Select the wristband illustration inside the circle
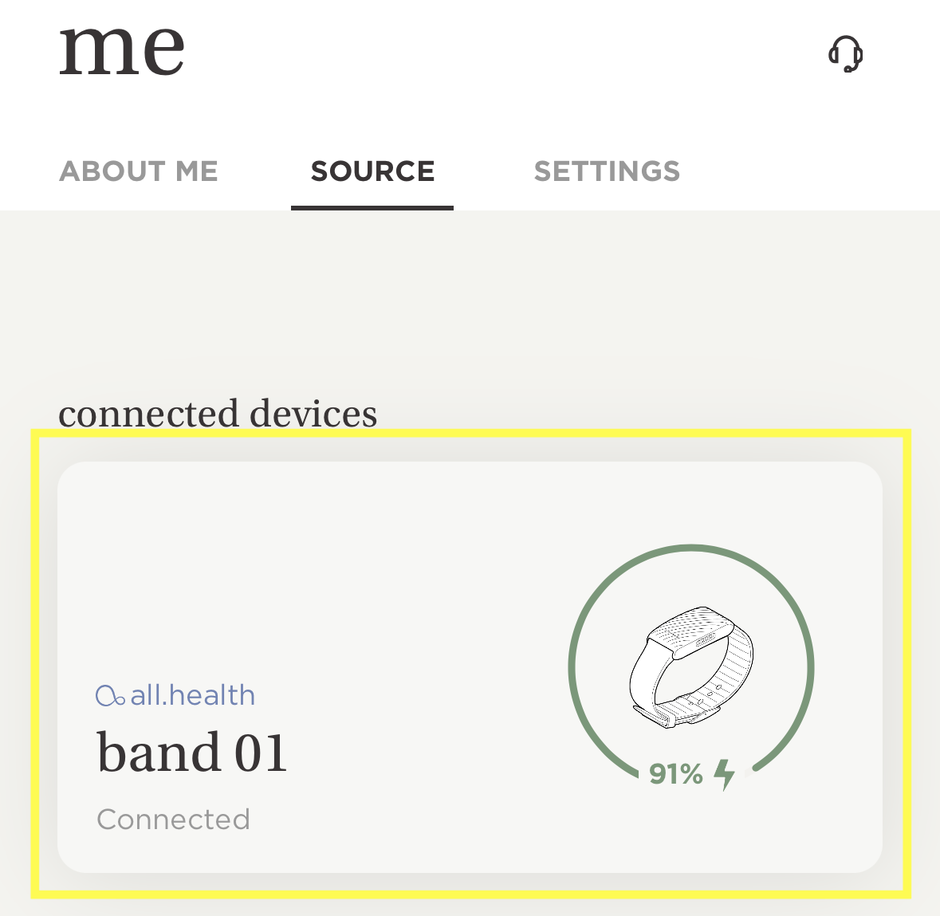 tap(692, 670)
